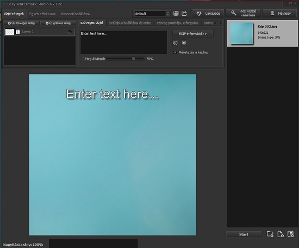Switch to Vízjel rétegek tab
Image resolution: width=299 pixels, height=248 pixels.
pyautogui.click(x=14, y=14)
